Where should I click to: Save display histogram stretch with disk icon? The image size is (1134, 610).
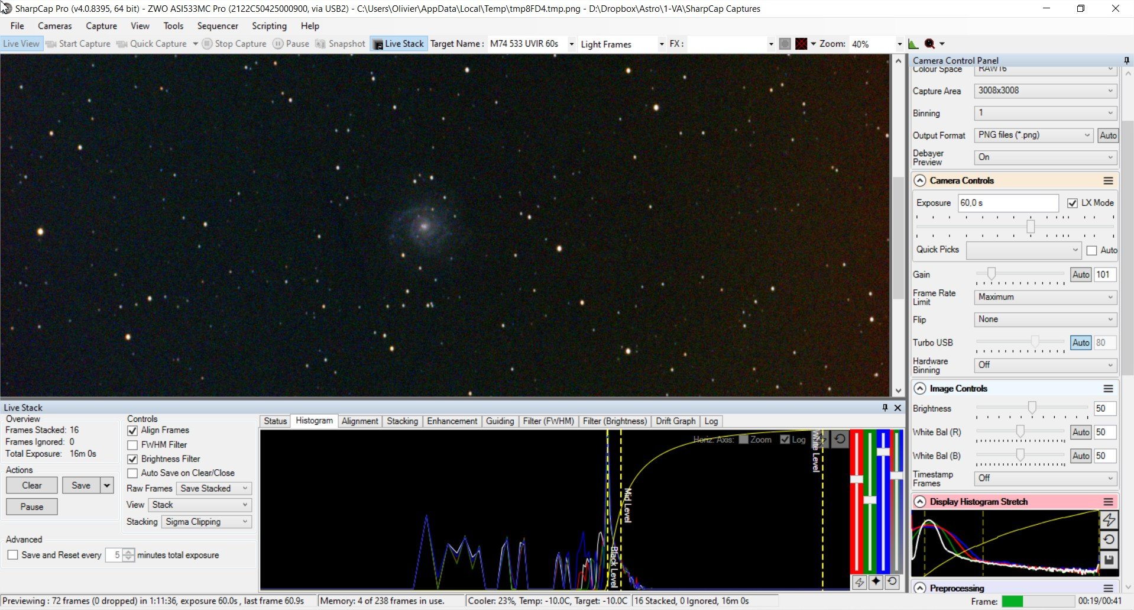tap(1109, 560)
